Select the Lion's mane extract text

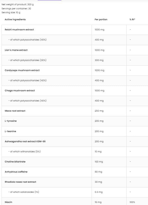point(16,50)
